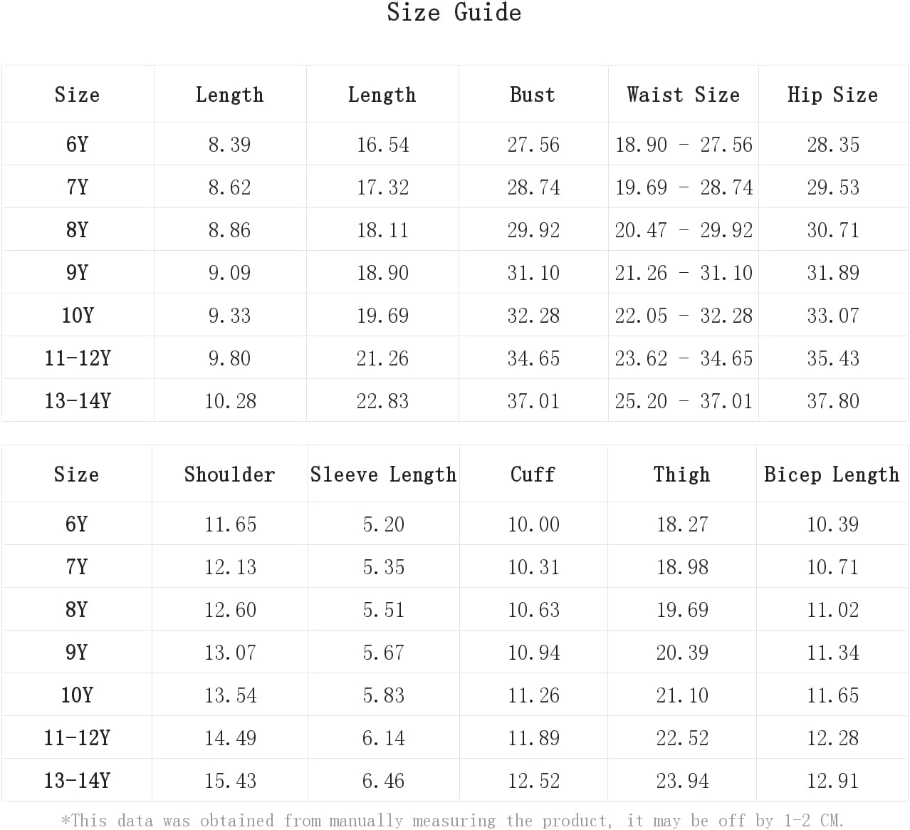Select thigh value 23.94
This screenshot has height=830, width=910.
(x=682, y=781)
